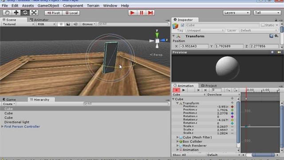Toggle the Pivot handle position button

pyautogui.click(x=53, y=13)
